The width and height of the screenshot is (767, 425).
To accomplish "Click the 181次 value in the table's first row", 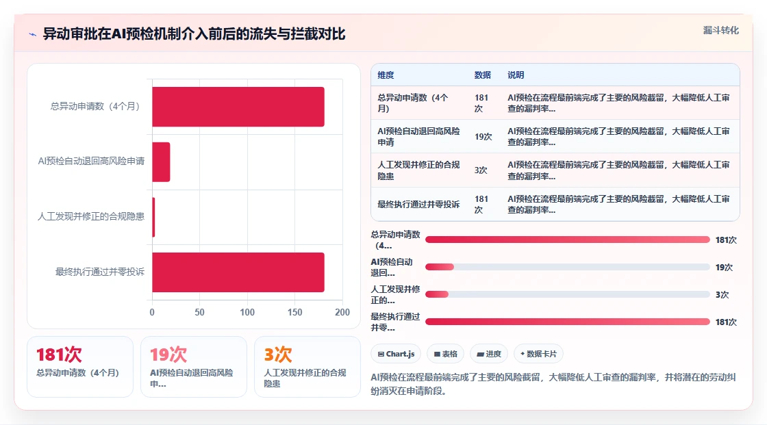I will [481, 103].
